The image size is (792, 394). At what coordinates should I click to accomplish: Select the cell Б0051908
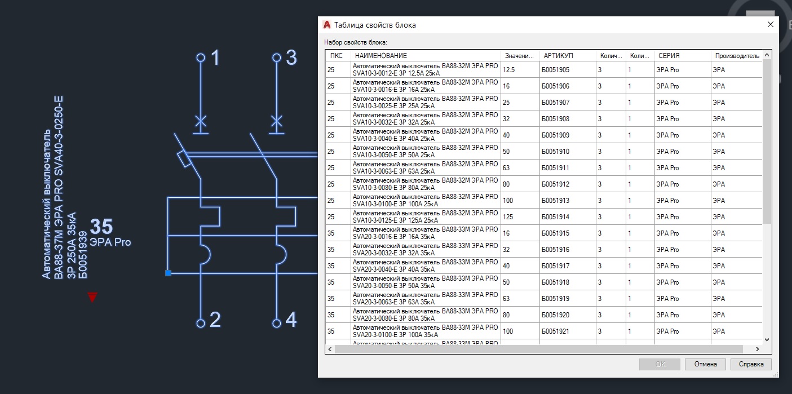[x=568, y=119]
